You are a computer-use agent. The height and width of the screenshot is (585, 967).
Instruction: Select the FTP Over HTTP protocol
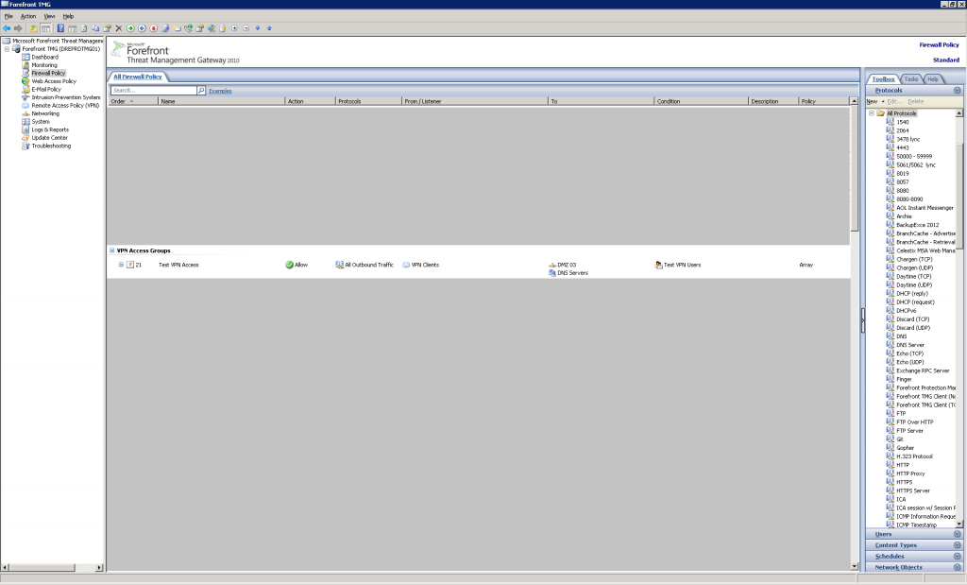pos(914,422)
